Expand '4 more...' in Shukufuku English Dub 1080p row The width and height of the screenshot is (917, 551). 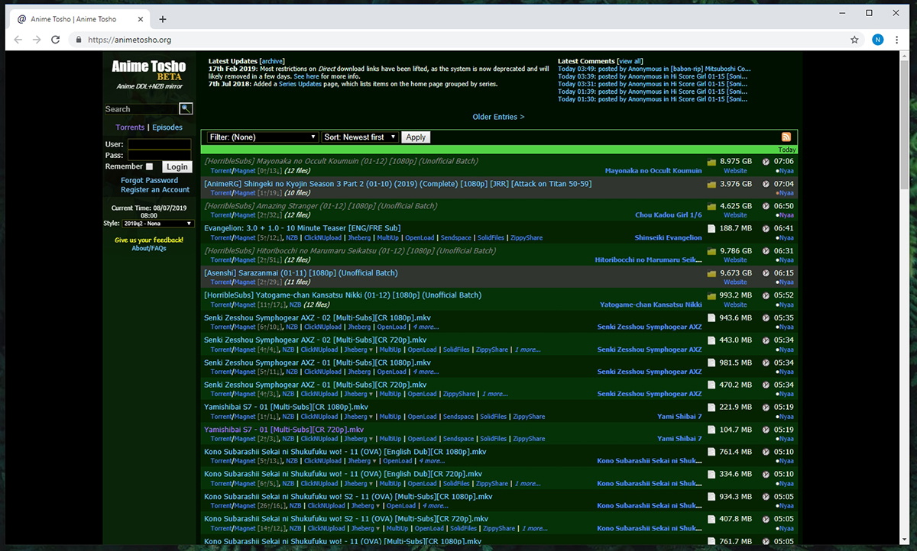point(432,461)
